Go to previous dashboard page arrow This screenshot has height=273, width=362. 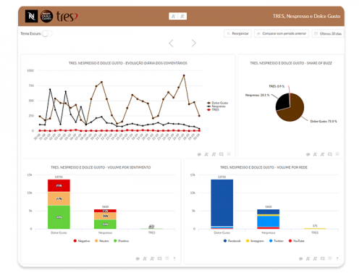[171, 43]
